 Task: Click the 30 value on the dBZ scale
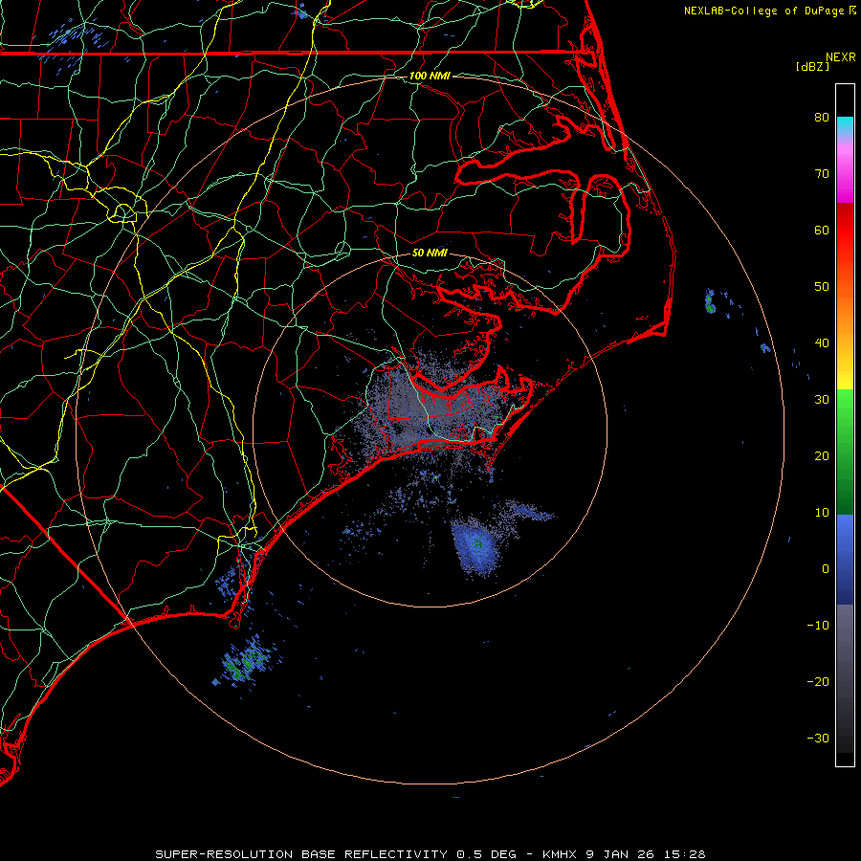(822, 399)
